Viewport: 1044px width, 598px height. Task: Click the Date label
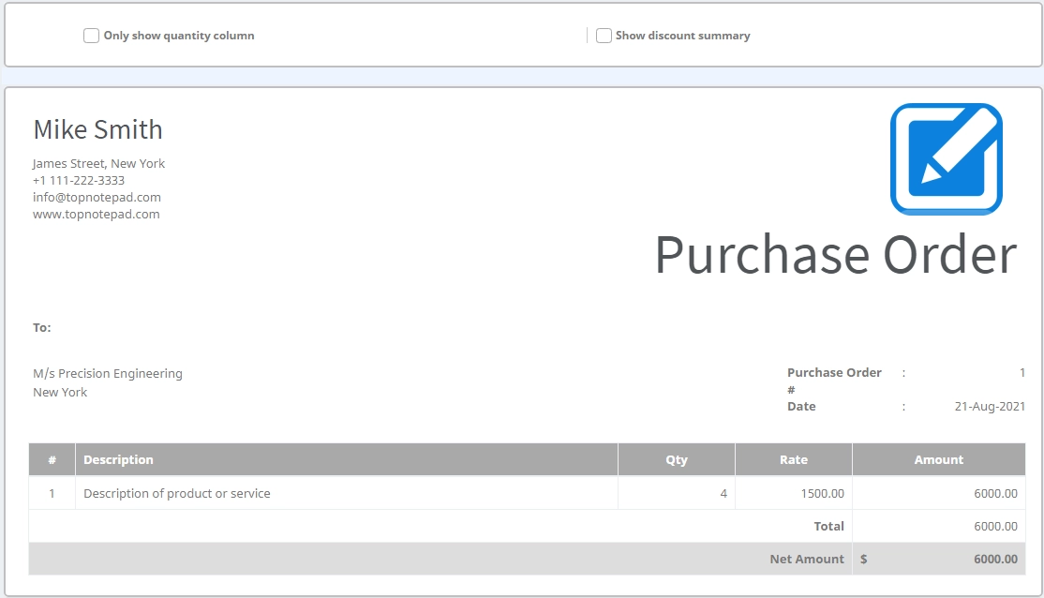[801, 406]
